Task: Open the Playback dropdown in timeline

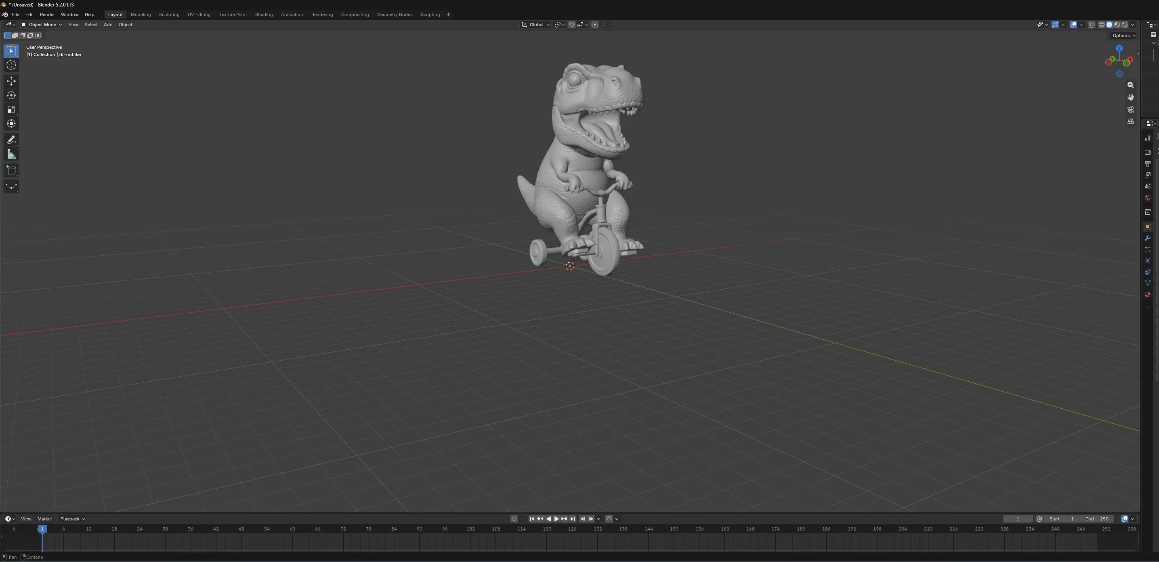Action: tap(72, 519)
